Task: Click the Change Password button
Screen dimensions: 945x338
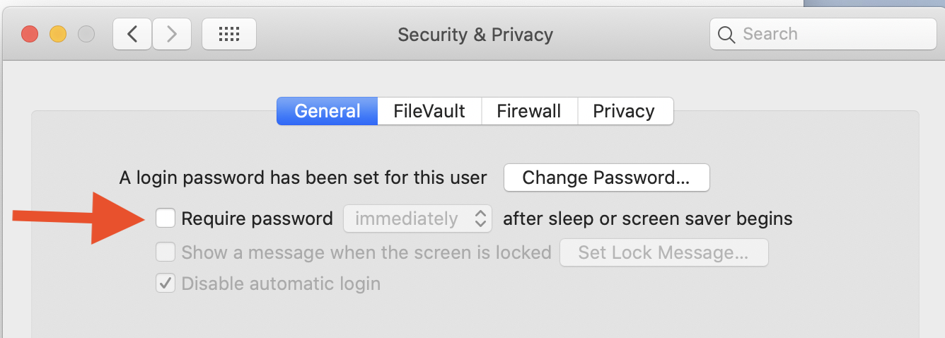Action: coord(606,177)
